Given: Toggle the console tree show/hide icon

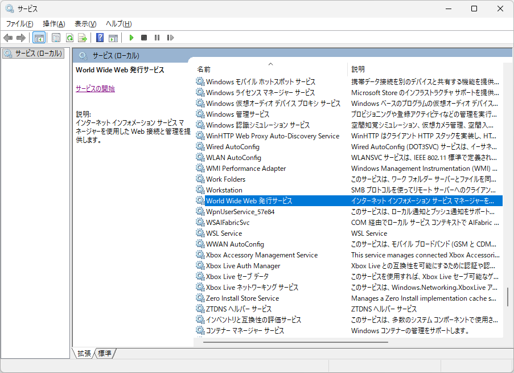Looking at the screenshot, I should tap(39, 38).
